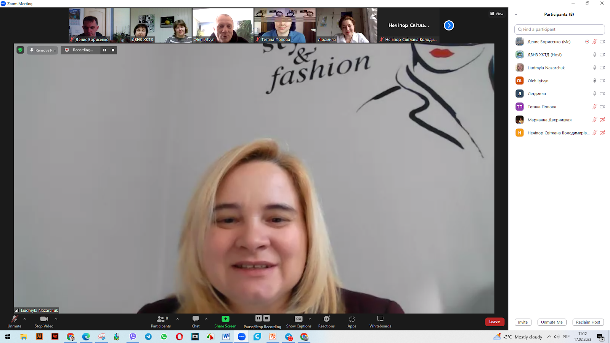Click the green encryption shield icon

pyautogui.click(x=21, y=50)
